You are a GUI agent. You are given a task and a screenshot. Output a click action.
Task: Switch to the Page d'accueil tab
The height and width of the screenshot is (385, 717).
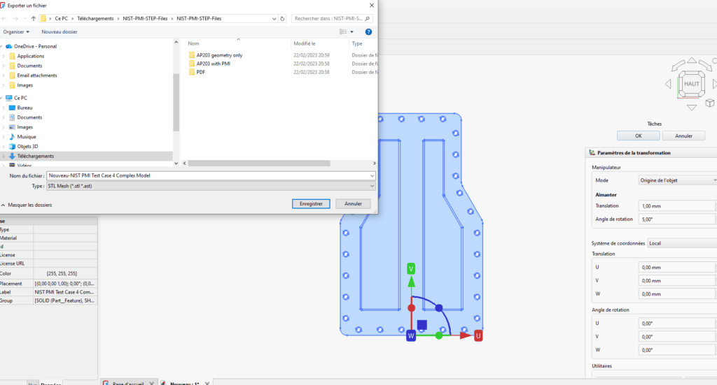pos(127,383)
